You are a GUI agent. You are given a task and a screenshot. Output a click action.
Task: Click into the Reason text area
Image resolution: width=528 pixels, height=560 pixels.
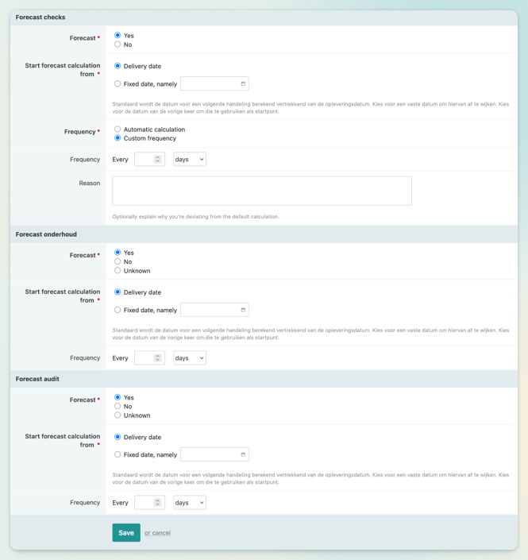(x=262, y=191)
